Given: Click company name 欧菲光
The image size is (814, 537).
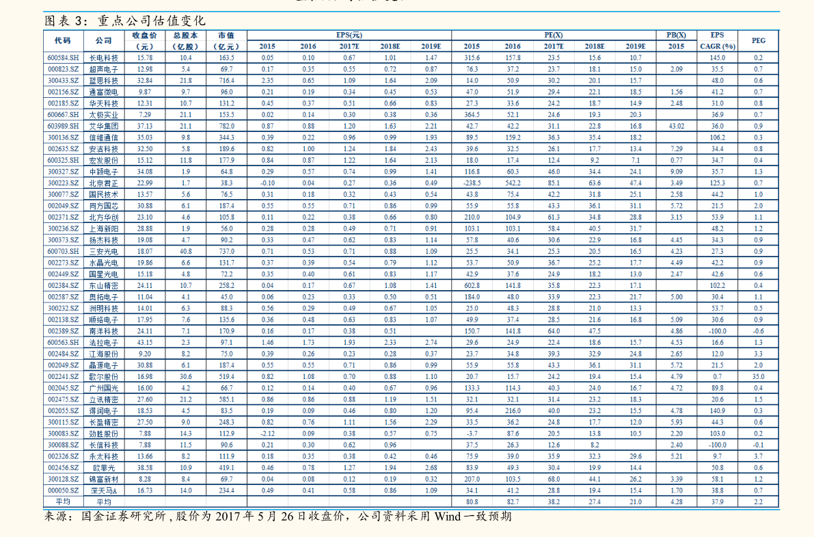Looking at the screenshot, I should (x=103, y=468).
